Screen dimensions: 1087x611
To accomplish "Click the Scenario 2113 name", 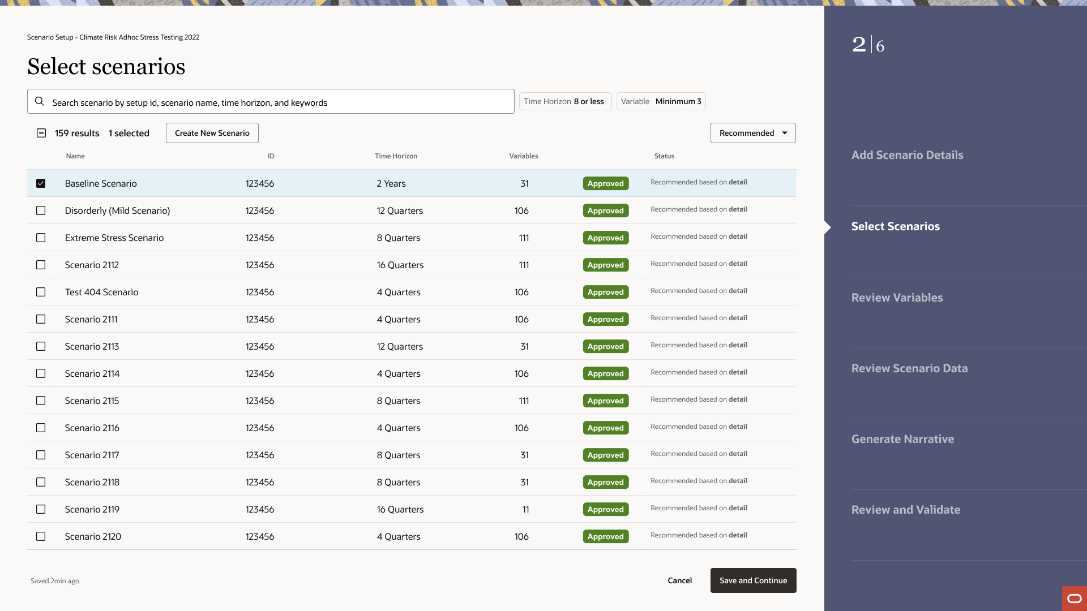I will (x=92, y=346).
